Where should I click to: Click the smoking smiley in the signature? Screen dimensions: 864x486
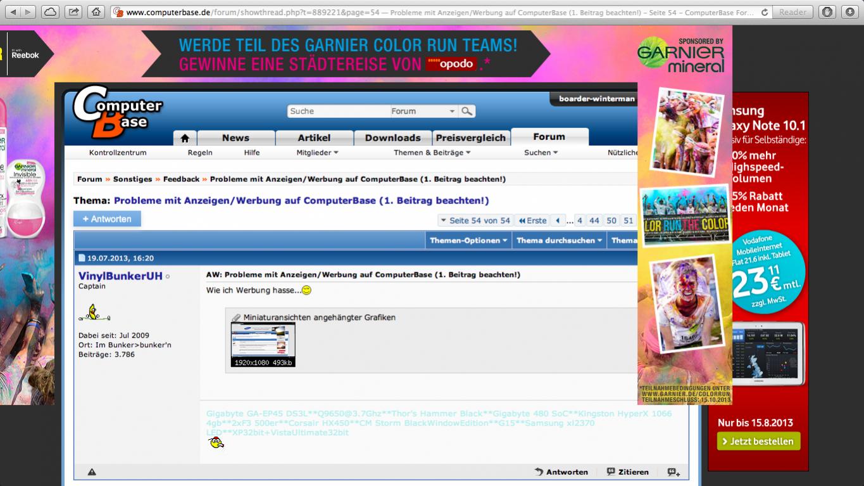click(x=216, y=444)
